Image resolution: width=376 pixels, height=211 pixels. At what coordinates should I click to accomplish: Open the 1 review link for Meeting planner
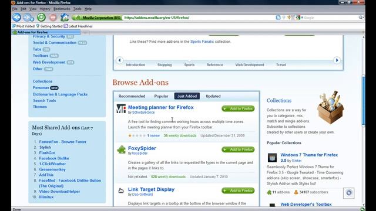[153, 135]
